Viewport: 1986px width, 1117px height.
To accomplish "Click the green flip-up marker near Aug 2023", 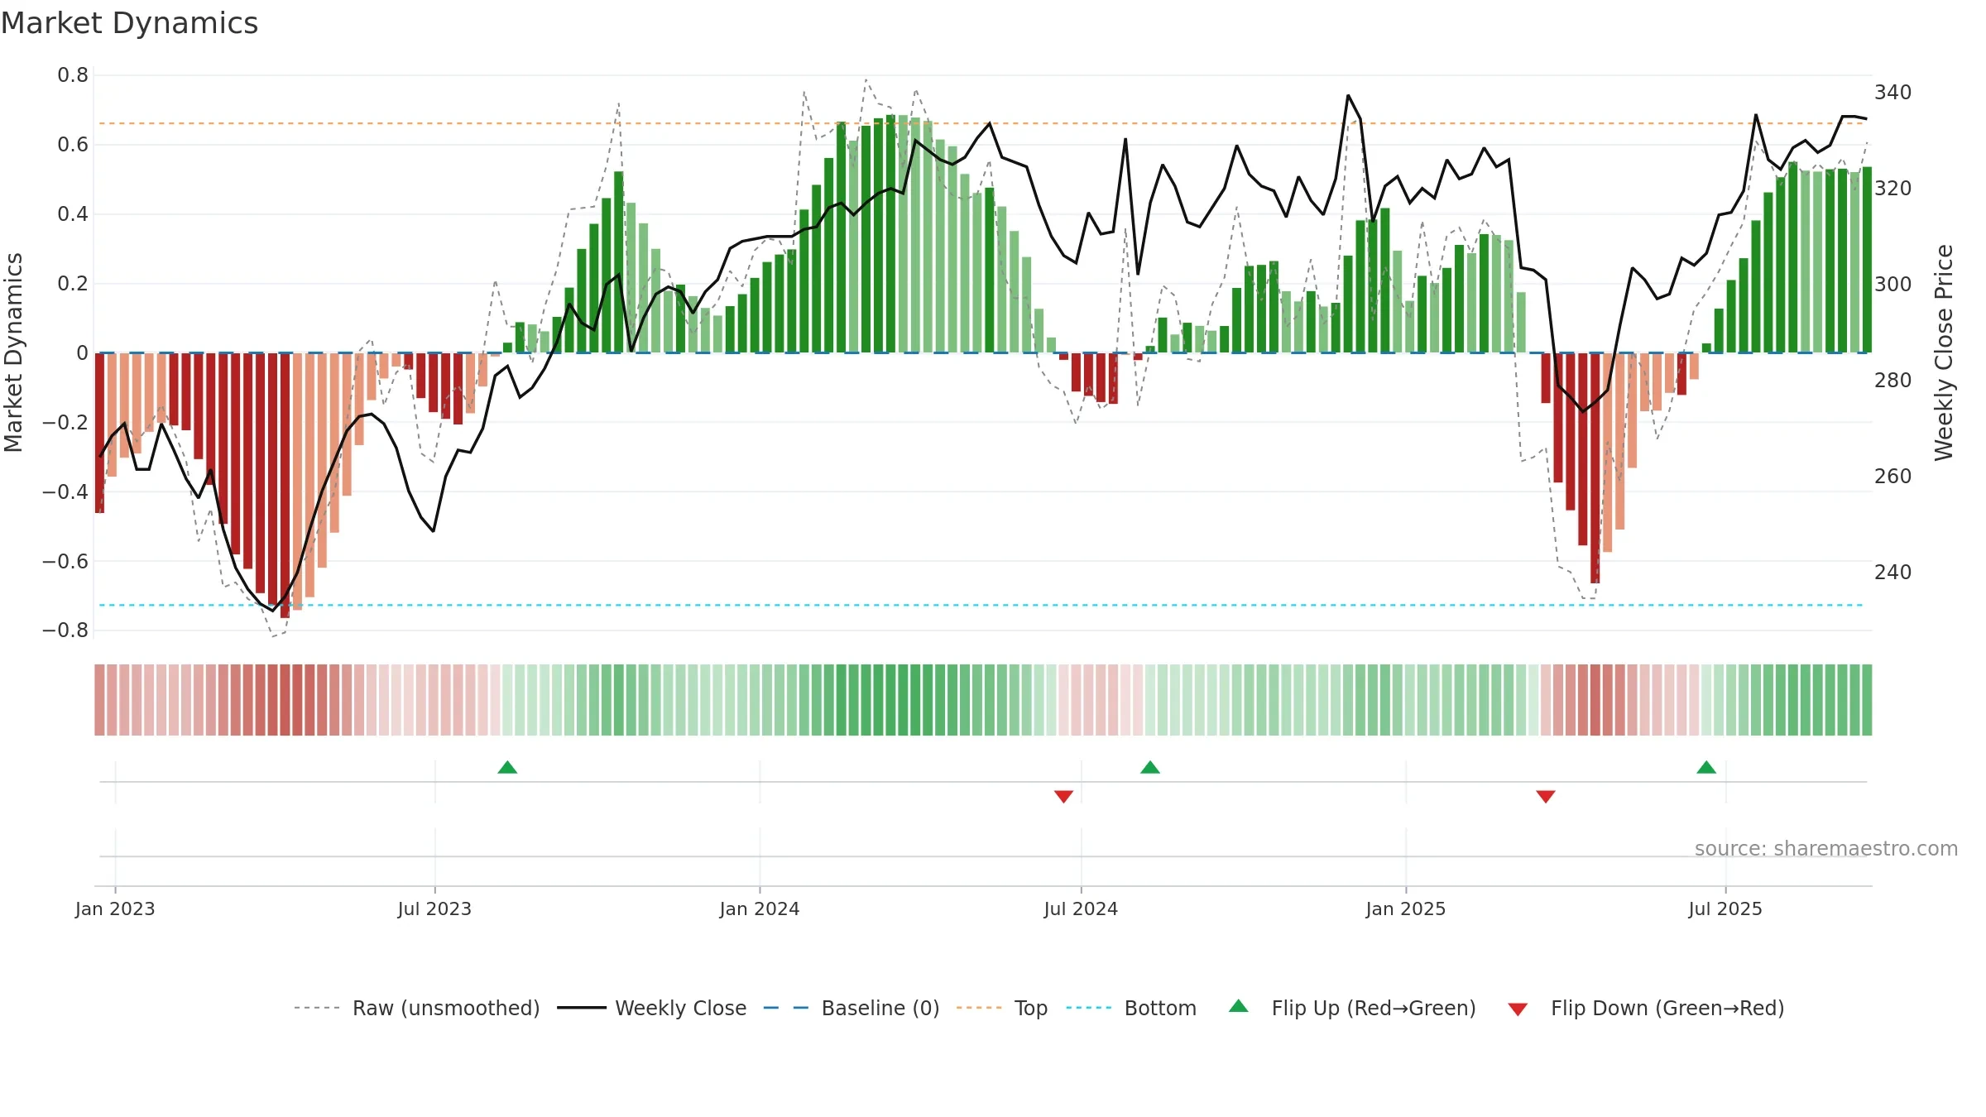I will (x=507, y=767).
